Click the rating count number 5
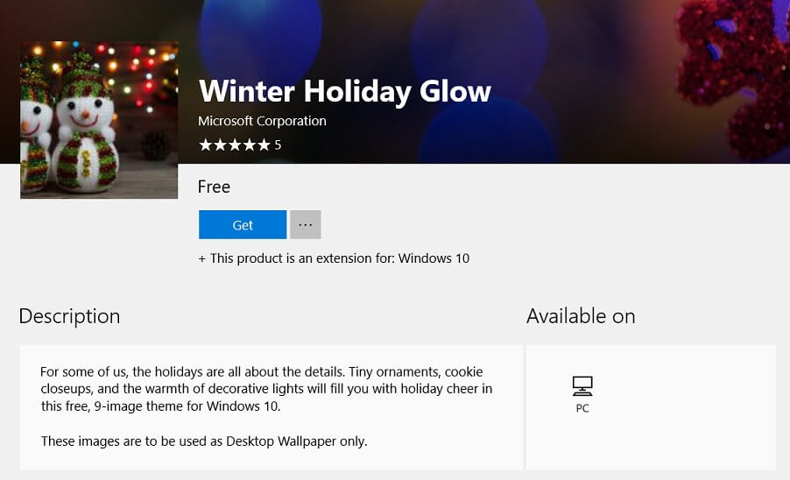 pyautogui.click(x=278, y=145)
